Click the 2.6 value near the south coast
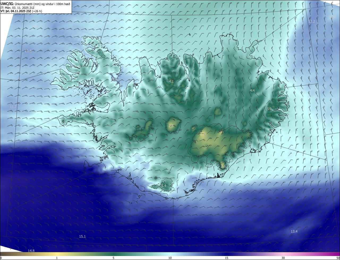 coord(223,166)
